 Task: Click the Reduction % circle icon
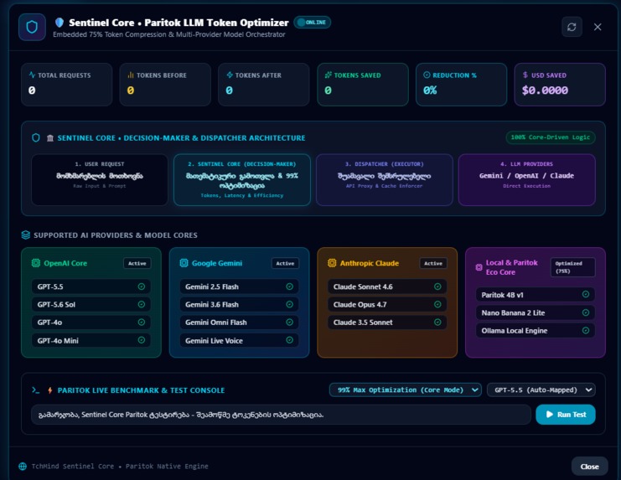tap(427, 75)
